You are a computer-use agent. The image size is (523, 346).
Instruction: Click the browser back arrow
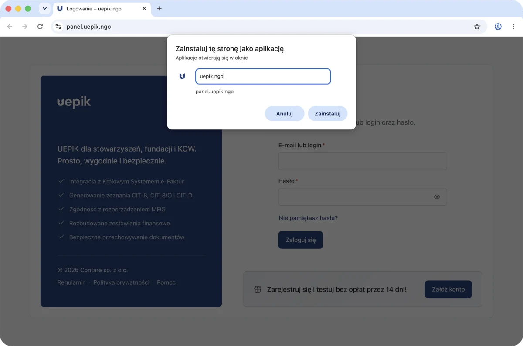pos(10,27)
